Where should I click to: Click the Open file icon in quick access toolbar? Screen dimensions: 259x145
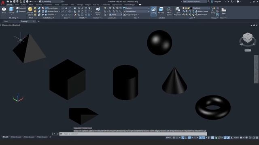tap(11, 2)
